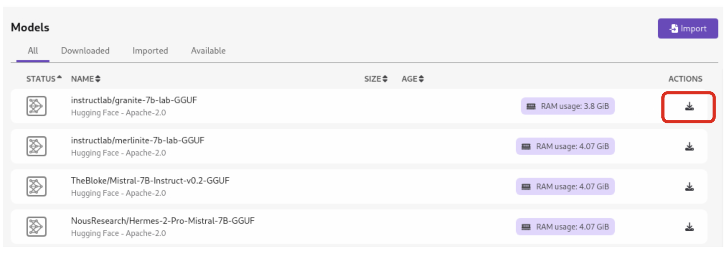Click the granite-7b-lab model status icon
Image resolution: width=728 pixels, height=254 pixels.
[36, 106]
